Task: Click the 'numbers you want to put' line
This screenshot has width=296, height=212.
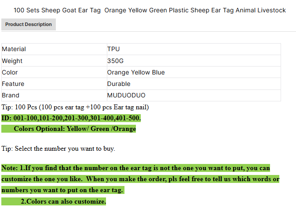Action: pyautogui.click(x=63, y=190)
